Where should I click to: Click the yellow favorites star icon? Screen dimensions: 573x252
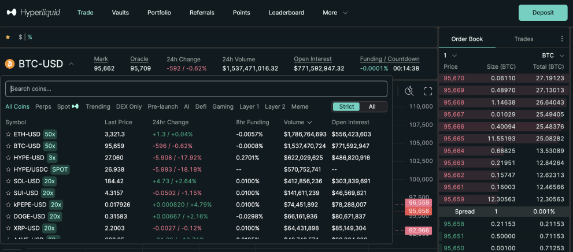coord(8,37)
